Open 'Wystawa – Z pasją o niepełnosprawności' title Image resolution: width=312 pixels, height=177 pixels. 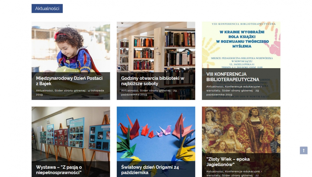pos(59,170)
